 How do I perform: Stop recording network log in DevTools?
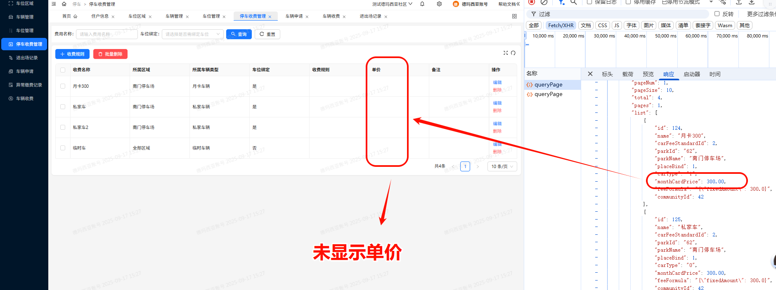532,2
